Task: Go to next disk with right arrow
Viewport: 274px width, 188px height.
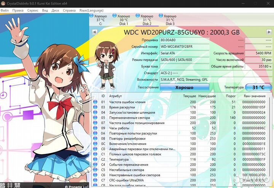Action: tap(269, 32)
